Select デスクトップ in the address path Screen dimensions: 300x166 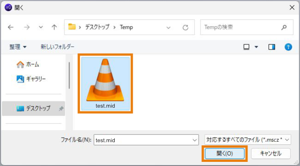click(x=97, y=27)
